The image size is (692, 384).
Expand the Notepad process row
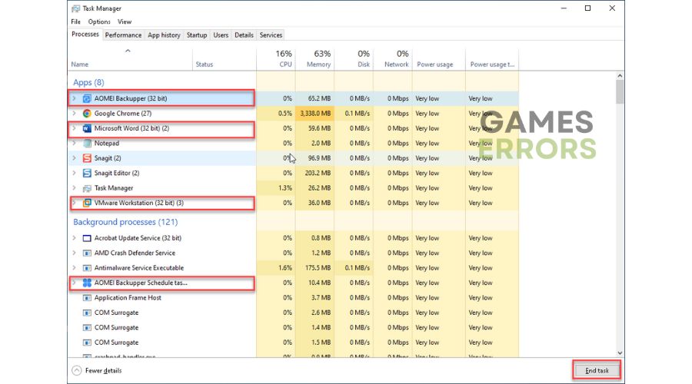point(74,144)
